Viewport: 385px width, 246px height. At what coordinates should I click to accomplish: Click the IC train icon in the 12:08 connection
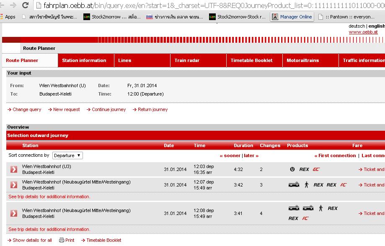(305, 218)
